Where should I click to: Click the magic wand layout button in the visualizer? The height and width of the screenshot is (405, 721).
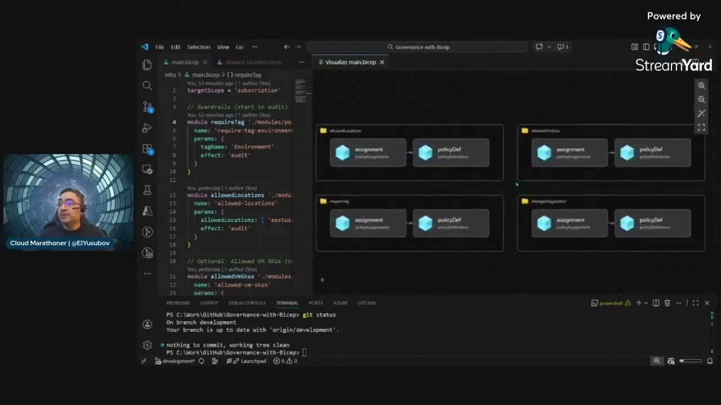[x=701, y=114]
